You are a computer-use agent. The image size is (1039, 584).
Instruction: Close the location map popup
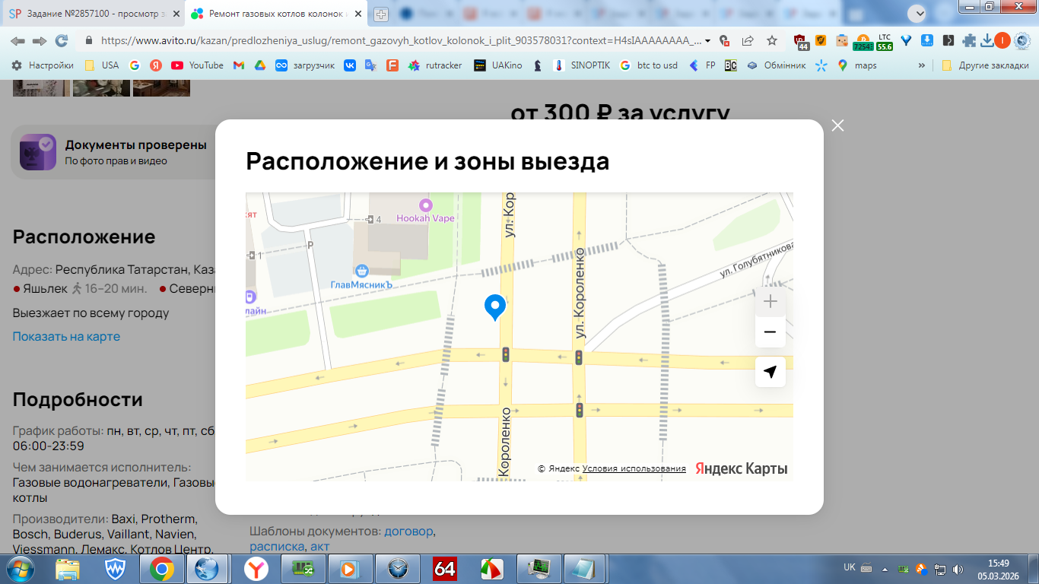tap(837, 125)
